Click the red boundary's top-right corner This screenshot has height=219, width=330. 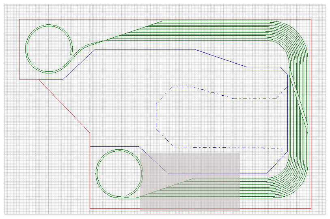tap(311, 19)
